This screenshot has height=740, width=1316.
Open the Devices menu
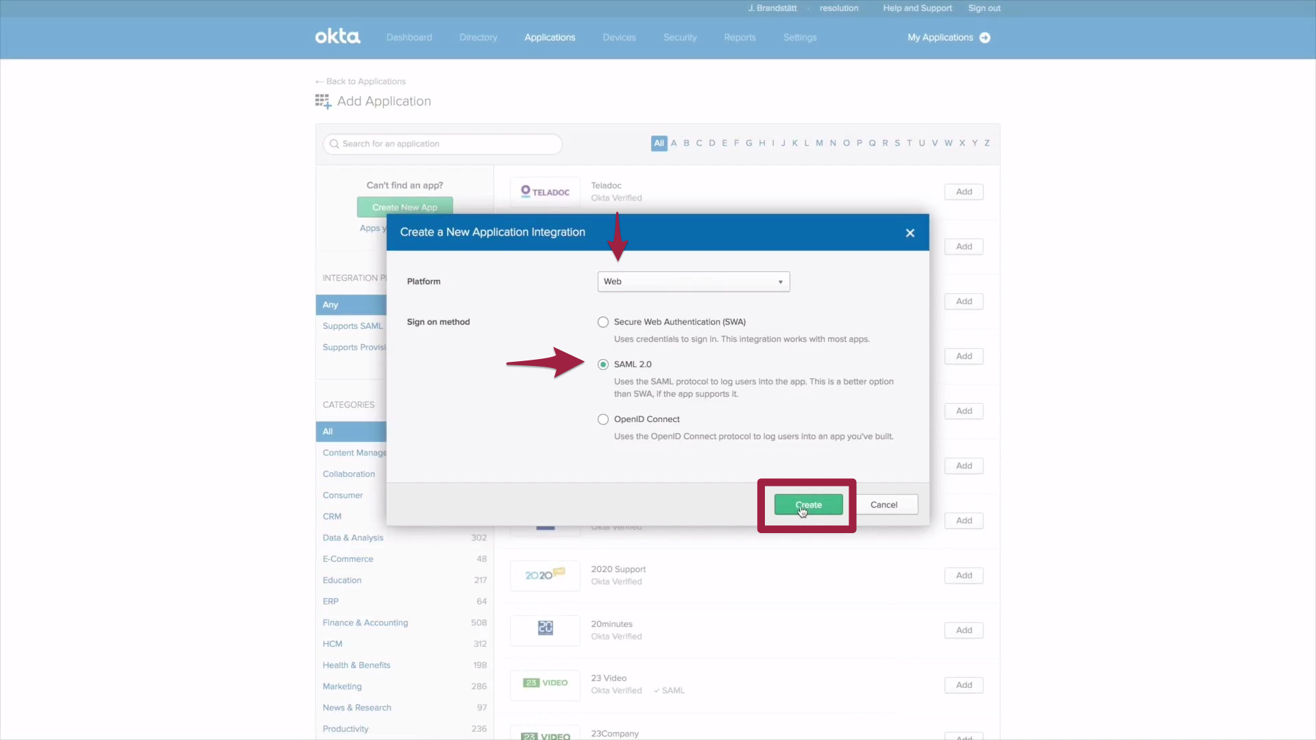click(x=619, y=38)
